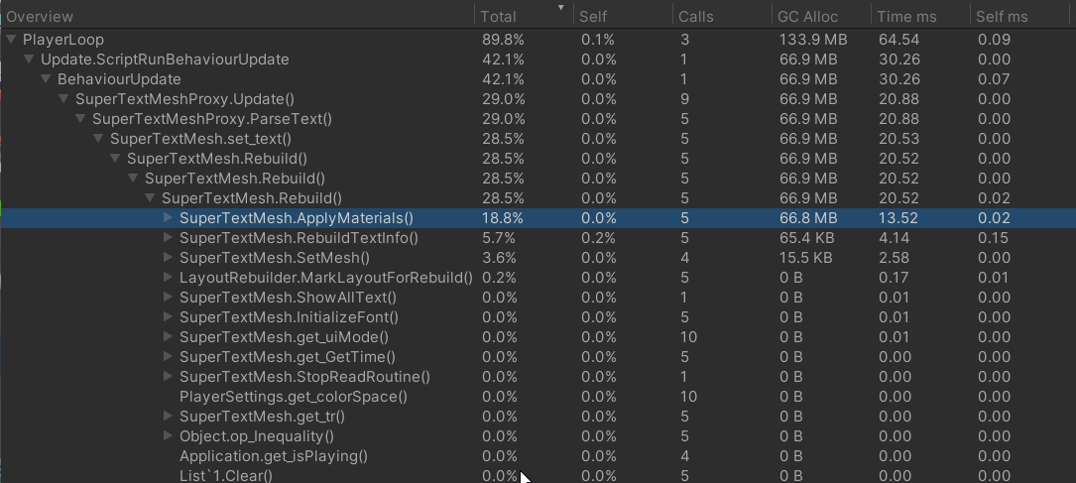This screenshot has height=483, width=1076.
Task: Select the Application.get_isPlaying() row
Action: (x=538, y=457)
